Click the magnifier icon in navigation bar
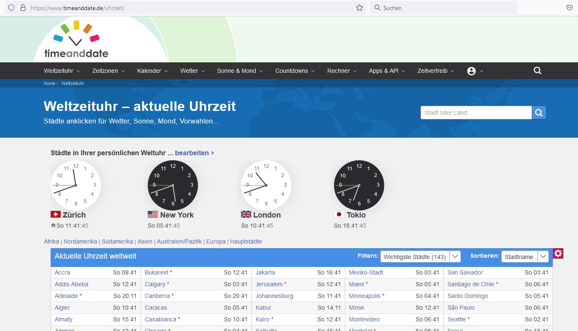The height and width of the screenshot is (331, 578). pos(537,71)
